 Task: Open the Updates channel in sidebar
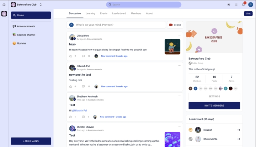click(x=21, y=43)
